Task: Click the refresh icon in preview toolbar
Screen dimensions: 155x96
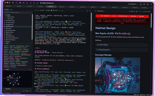Action: pyautogui.click(x=96, y=11)
